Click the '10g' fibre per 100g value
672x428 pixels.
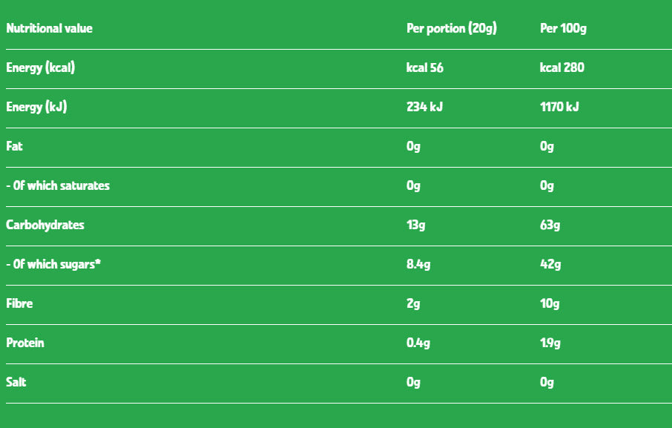[x=550, y=304]
